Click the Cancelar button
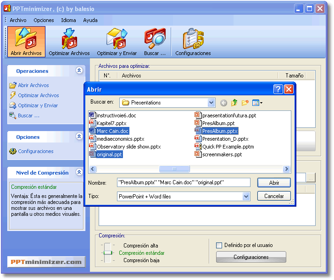The width and height of the screenshot is (334, 280). coord(274,196)
